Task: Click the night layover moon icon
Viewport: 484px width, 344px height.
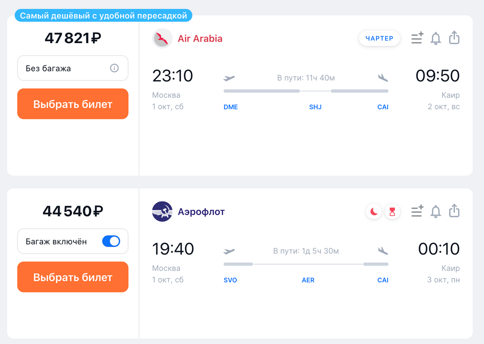Action: pos(374,211)
